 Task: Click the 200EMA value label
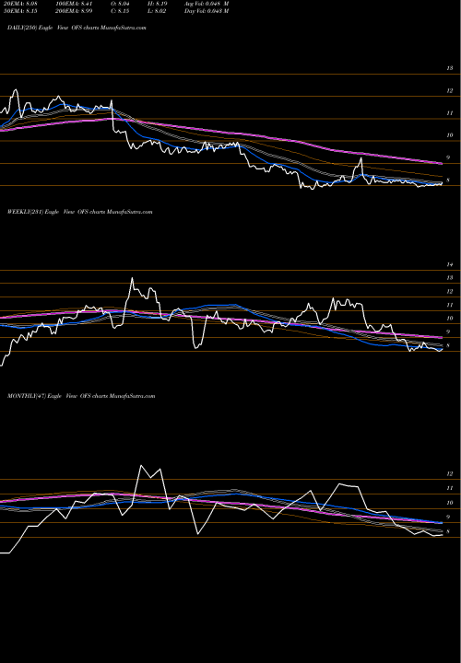pos(76,11)
